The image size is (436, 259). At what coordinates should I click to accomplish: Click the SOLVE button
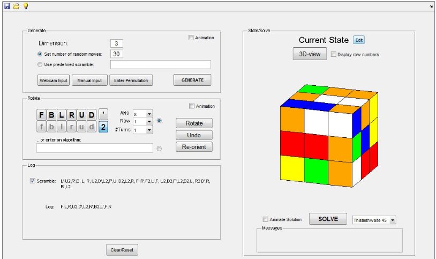(328, 219)
